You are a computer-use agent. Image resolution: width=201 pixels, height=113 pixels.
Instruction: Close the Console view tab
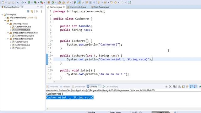100,87
